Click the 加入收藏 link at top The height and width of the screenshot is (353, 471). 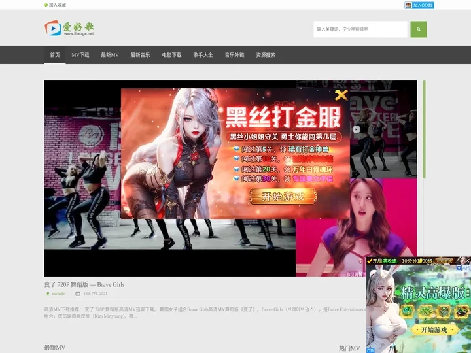pos(55,5)
